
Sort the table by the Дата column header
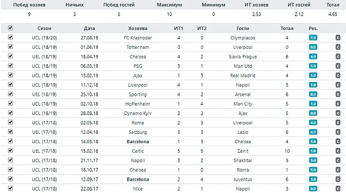89,28
